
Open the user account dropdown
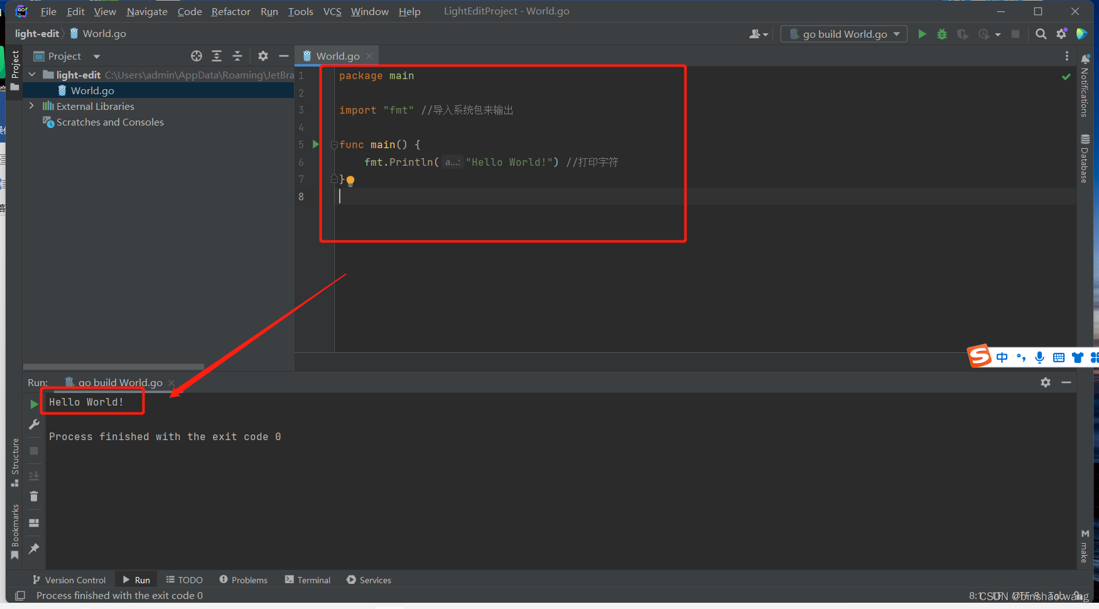click(x=759, y=34)
